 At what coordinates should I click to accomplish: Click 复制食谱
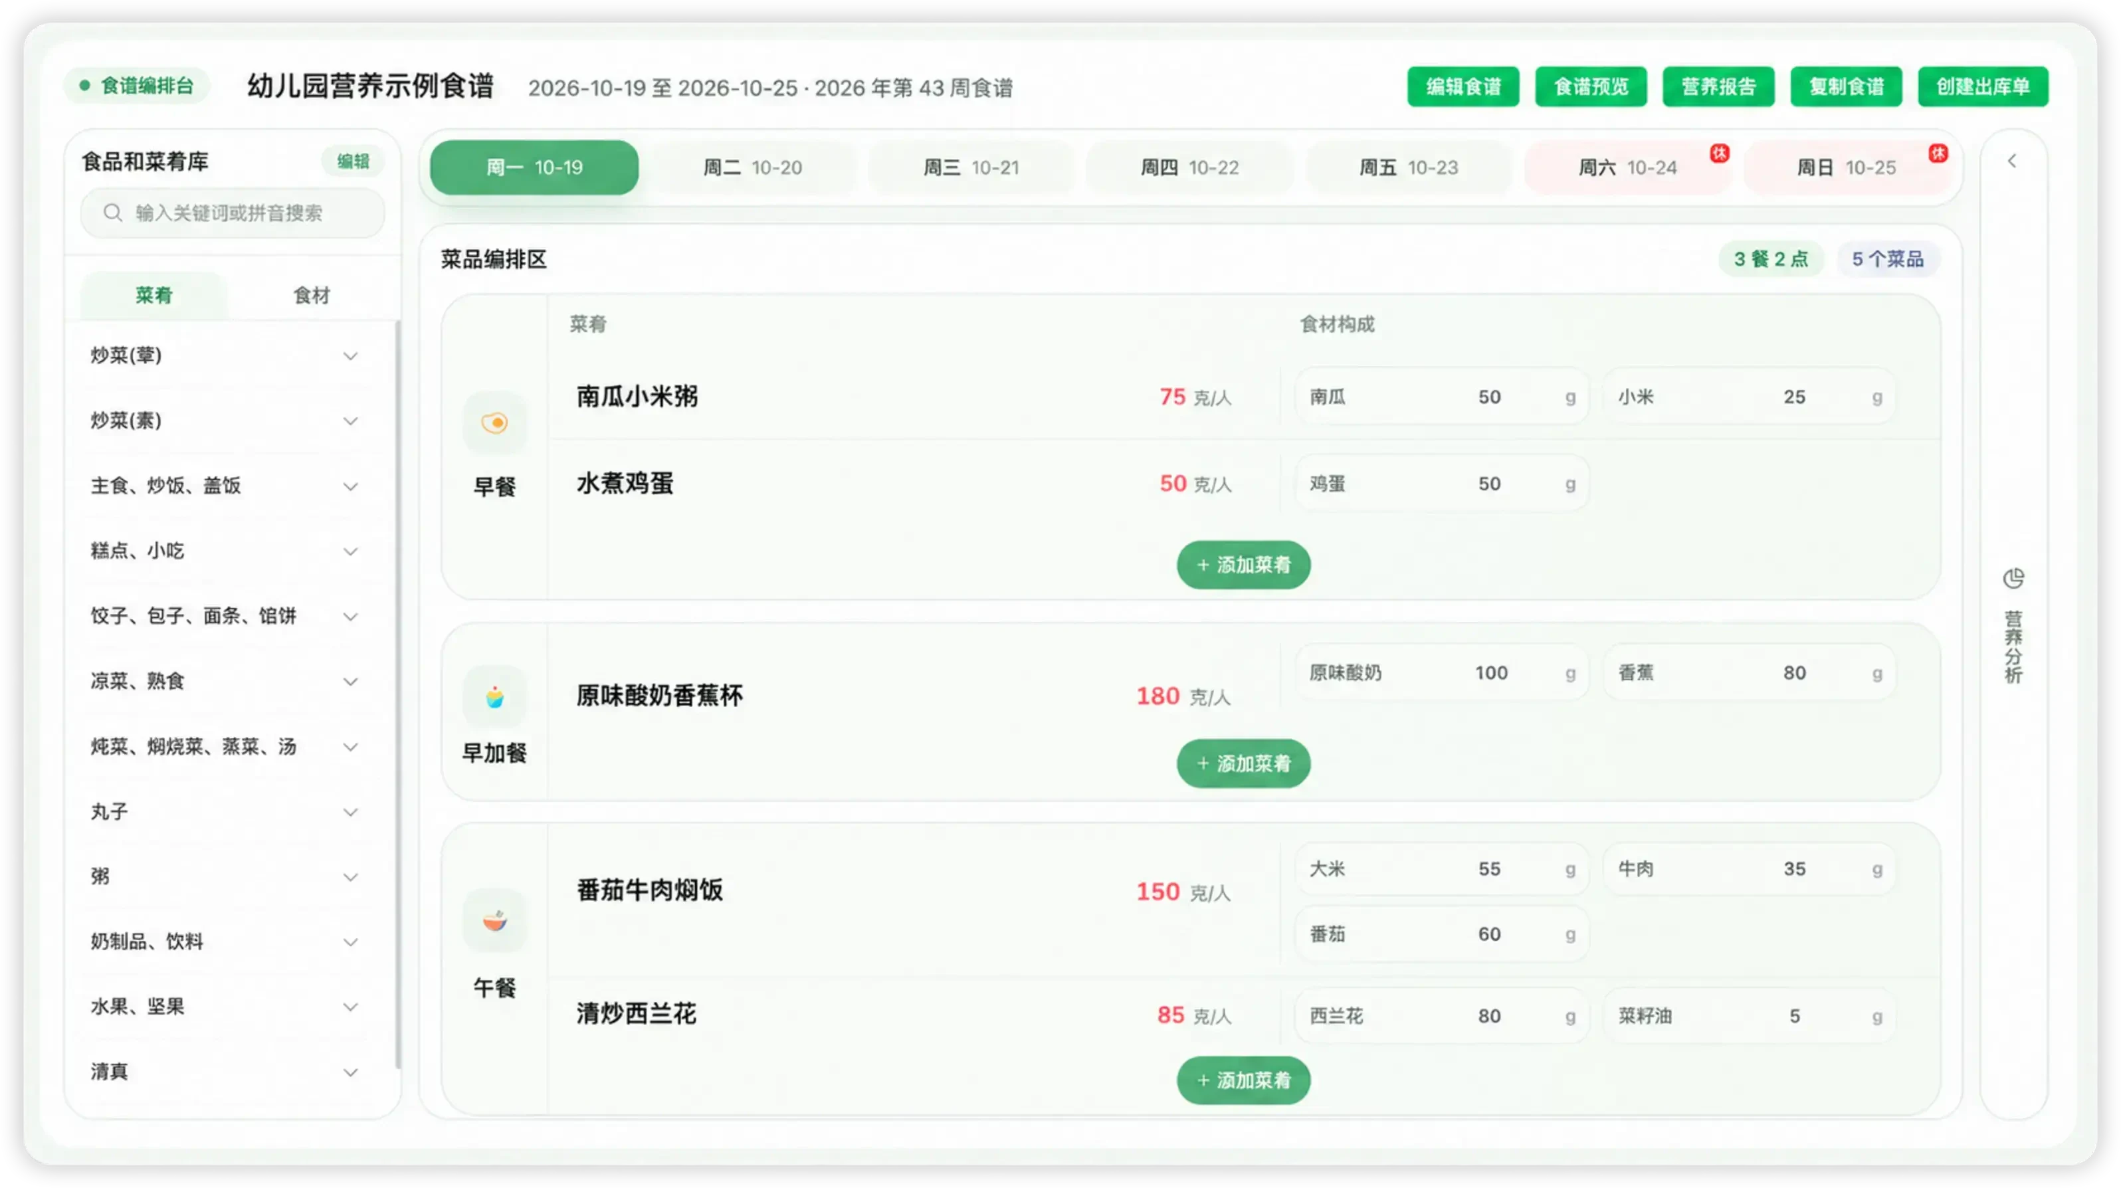point(1846,86)
